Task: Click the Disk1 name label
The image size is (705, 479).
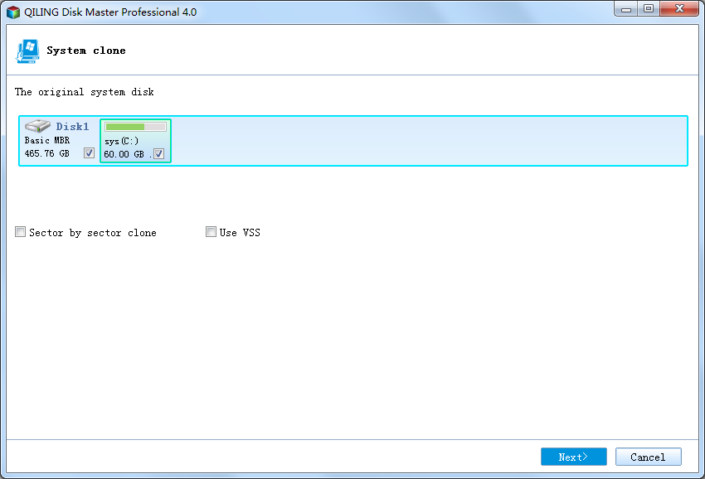Action: coord(72,126)
